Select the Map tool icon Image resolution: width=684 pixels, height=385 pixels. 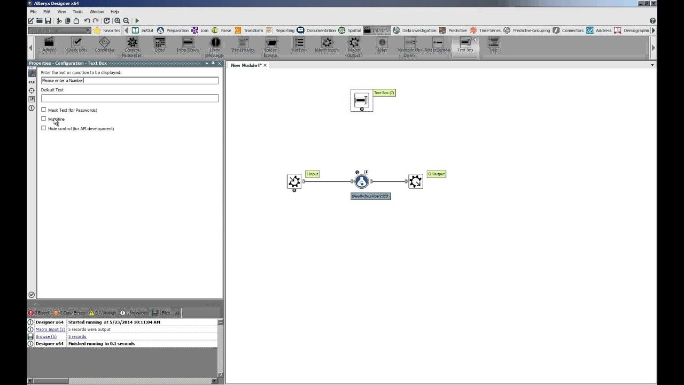(382, 45)
